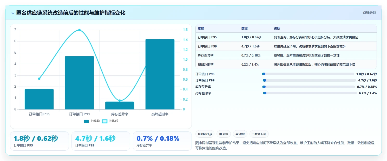Click the 订单接口 P99 progress bar
Screen dimensions: 387x161
tap(309, 80)
